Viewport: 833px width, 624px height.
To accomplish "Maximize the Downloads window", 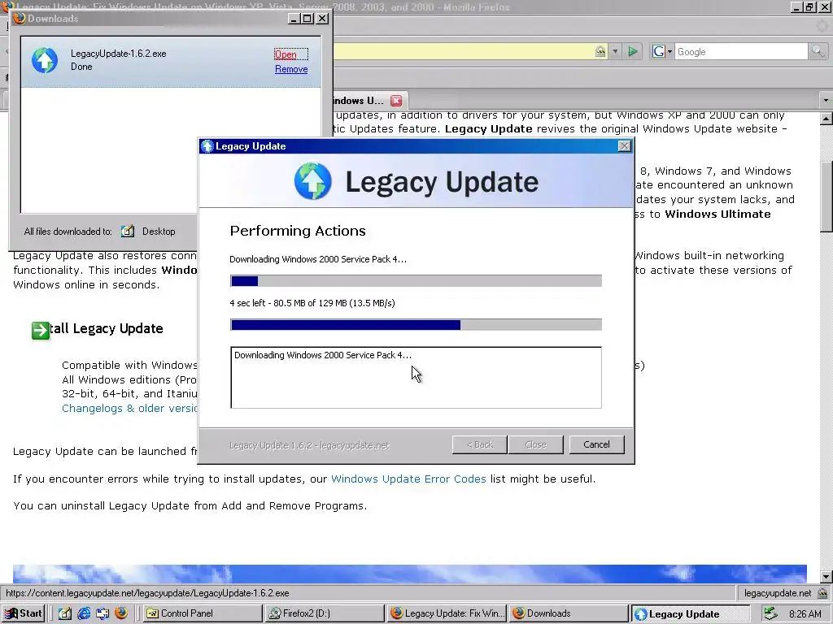I will tap(307, 19).
